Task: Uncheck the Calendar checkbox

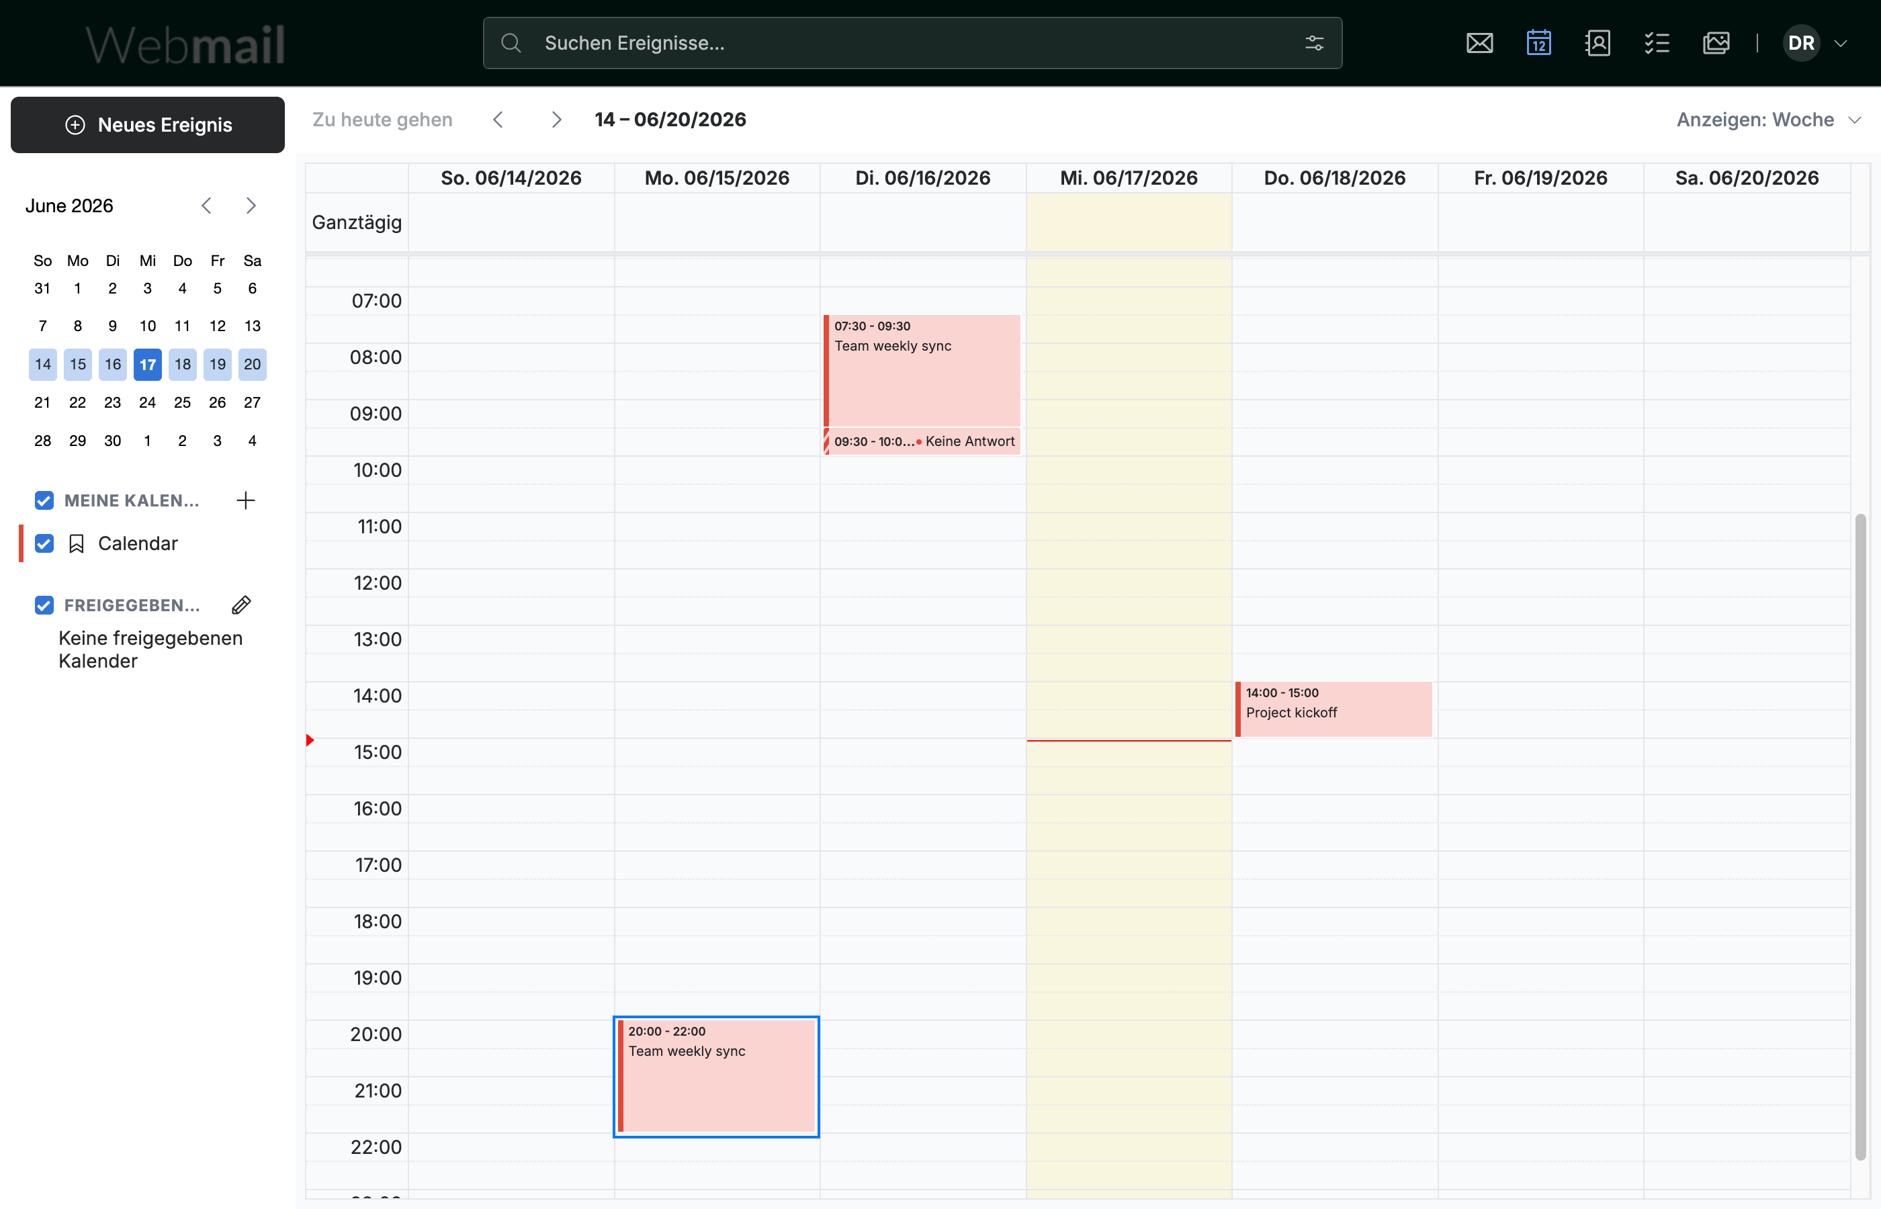Action: click(x=44, y=543)
